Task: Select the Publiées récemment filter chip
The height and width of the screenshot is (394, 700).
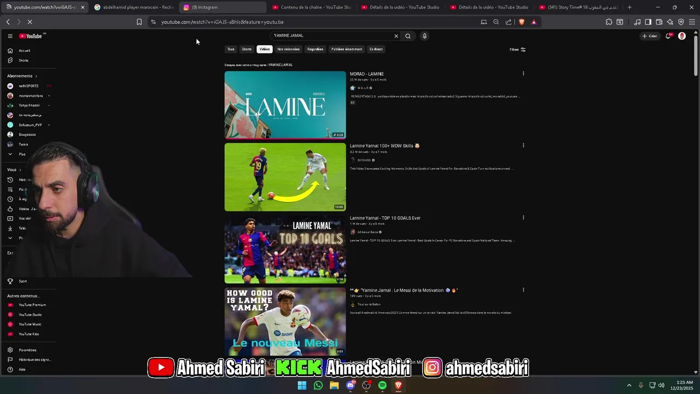Action: 347,49
